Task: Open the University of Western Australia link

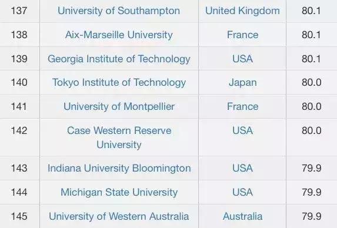Action: (x=119, y=216)
